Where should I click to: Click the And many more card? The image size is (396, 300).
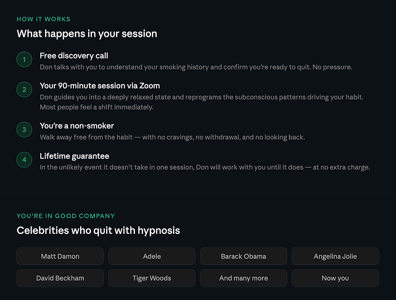(x=243, y=278)
